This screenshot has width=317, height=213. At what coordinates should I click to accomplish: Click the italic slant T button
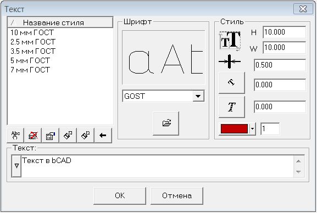tap(232, 107)
